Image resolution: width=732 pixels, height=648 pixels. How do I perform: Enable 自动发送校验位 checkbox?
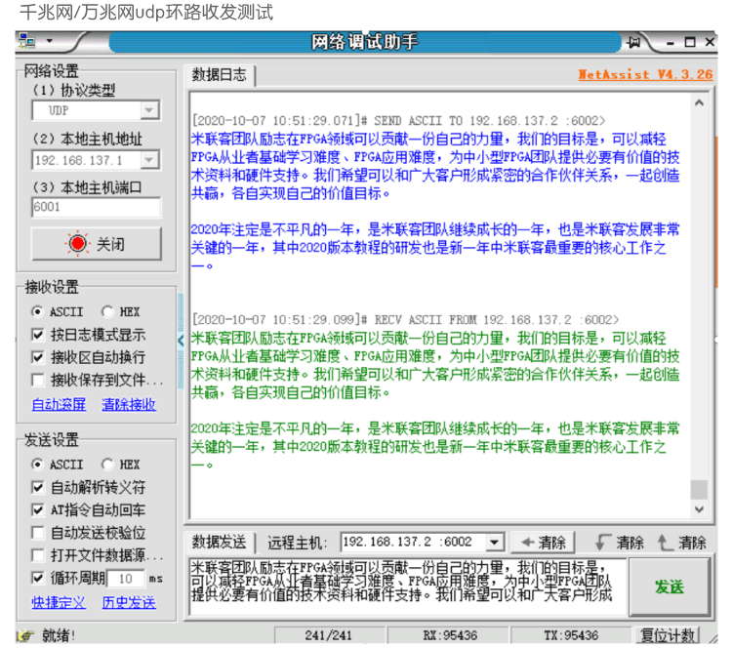click(x=89, y=533)
